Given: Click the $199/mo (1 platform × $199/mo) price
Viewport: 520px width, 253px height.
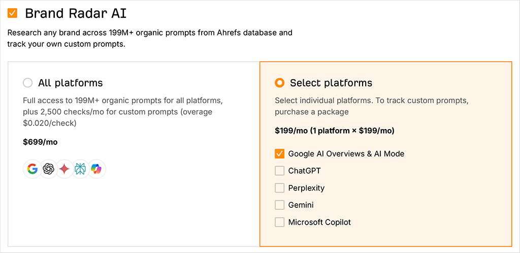Looking at the screenshot, I should (x=335, y=131).
